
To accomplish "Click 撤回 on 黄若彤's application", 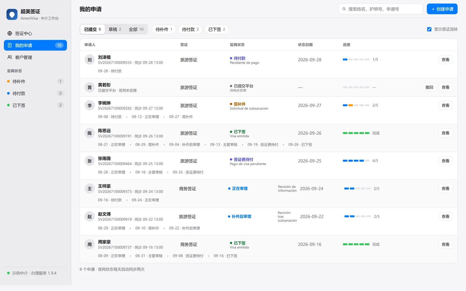I will coord(429,87).
